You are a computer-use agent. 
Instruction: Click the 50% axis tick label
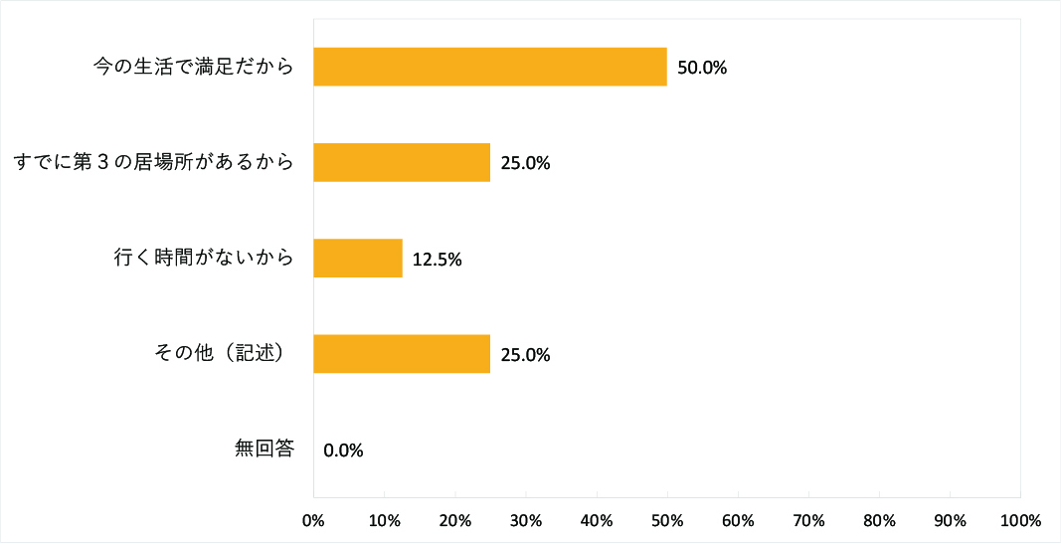[x=666, y=521]
